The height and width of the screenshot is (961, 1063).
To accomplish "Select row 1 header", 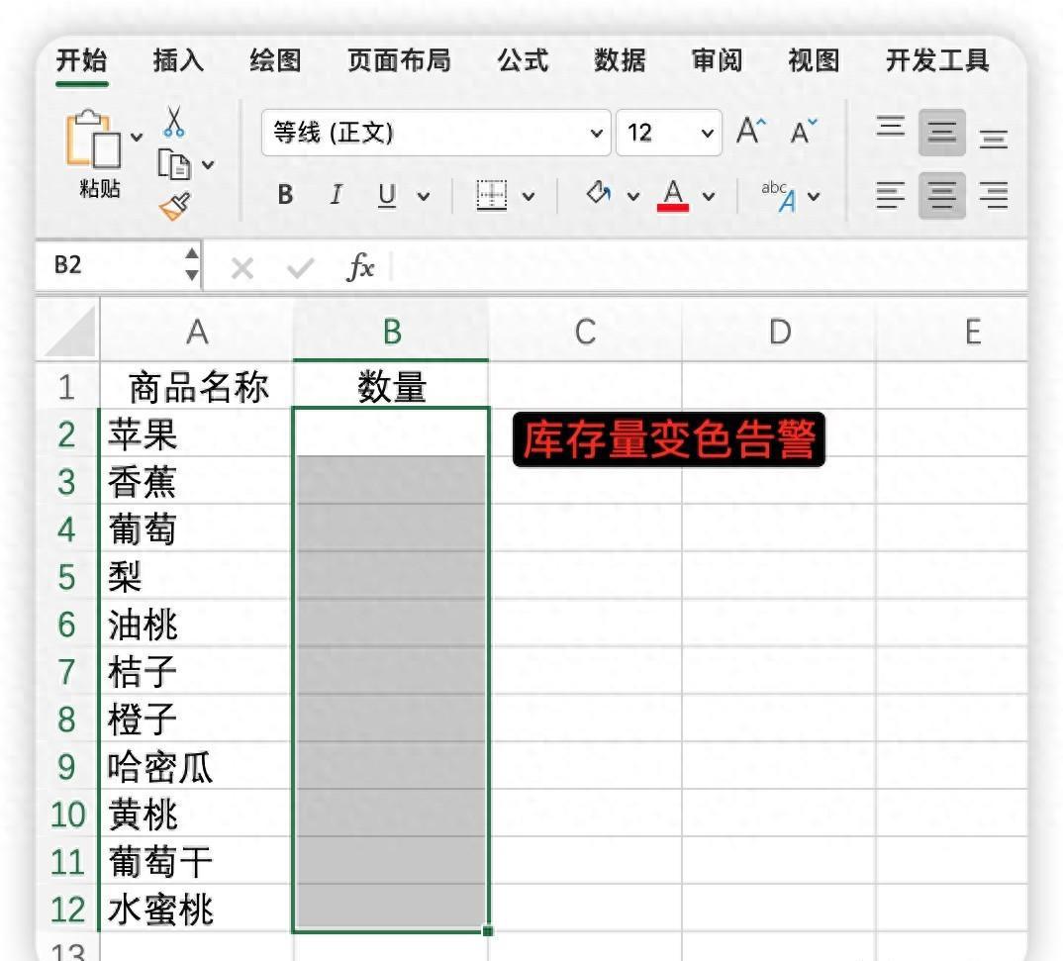I will [67, 387].
